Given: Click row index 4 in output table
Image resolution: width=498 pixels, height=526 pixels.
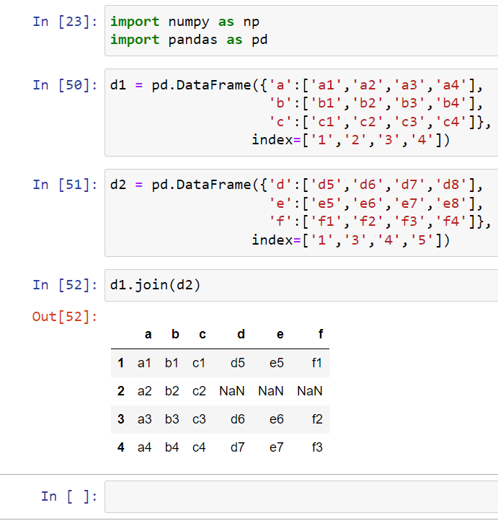Looking at the screenshot, I should (120, 447).
